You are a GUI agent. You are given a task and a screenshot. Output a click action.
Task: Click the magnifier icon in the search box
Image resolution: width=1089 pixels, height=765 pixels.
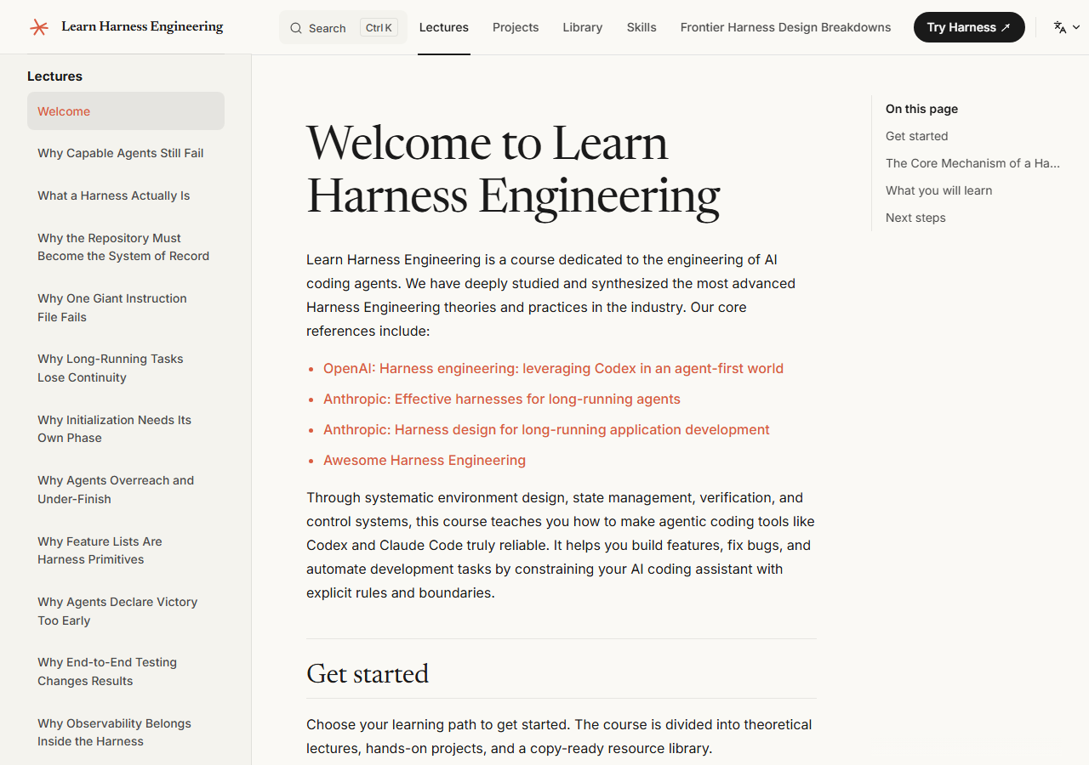point(296,28)
